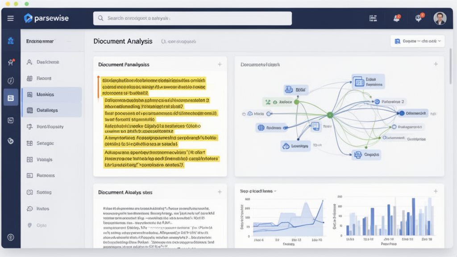The width and height of the screenshot is (457, 257).
Task: Collapse the sidebar using the header dash
Action: 69,41
